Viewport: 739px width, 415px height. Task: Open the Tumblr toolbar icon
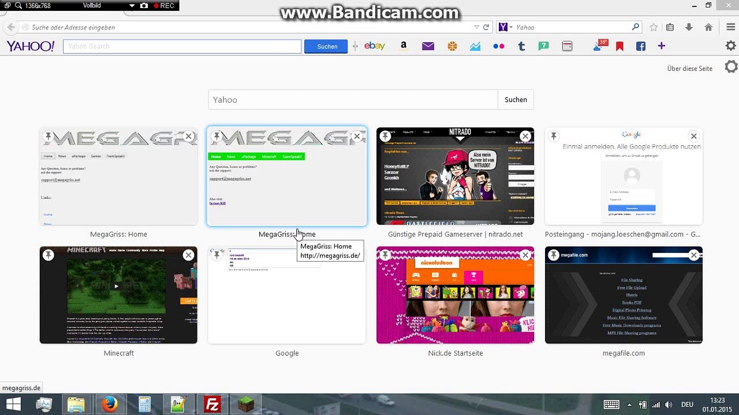click(x=522, y=46)
